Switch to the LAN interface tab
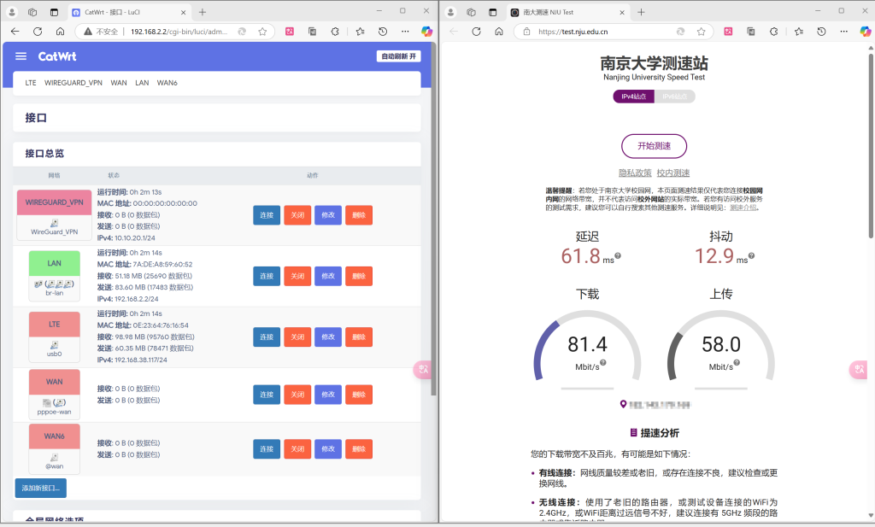Image resolution: width=875 pixels, height=527 pixels. pyautogui.click(x=142, y=83)
